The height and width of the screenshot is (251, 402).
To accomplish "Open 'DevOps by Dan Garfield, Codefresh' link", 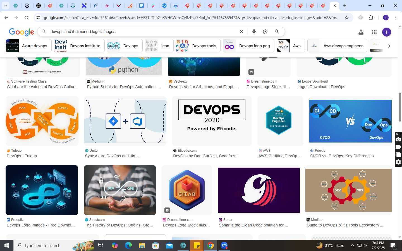I will click(x=205, y=156).
